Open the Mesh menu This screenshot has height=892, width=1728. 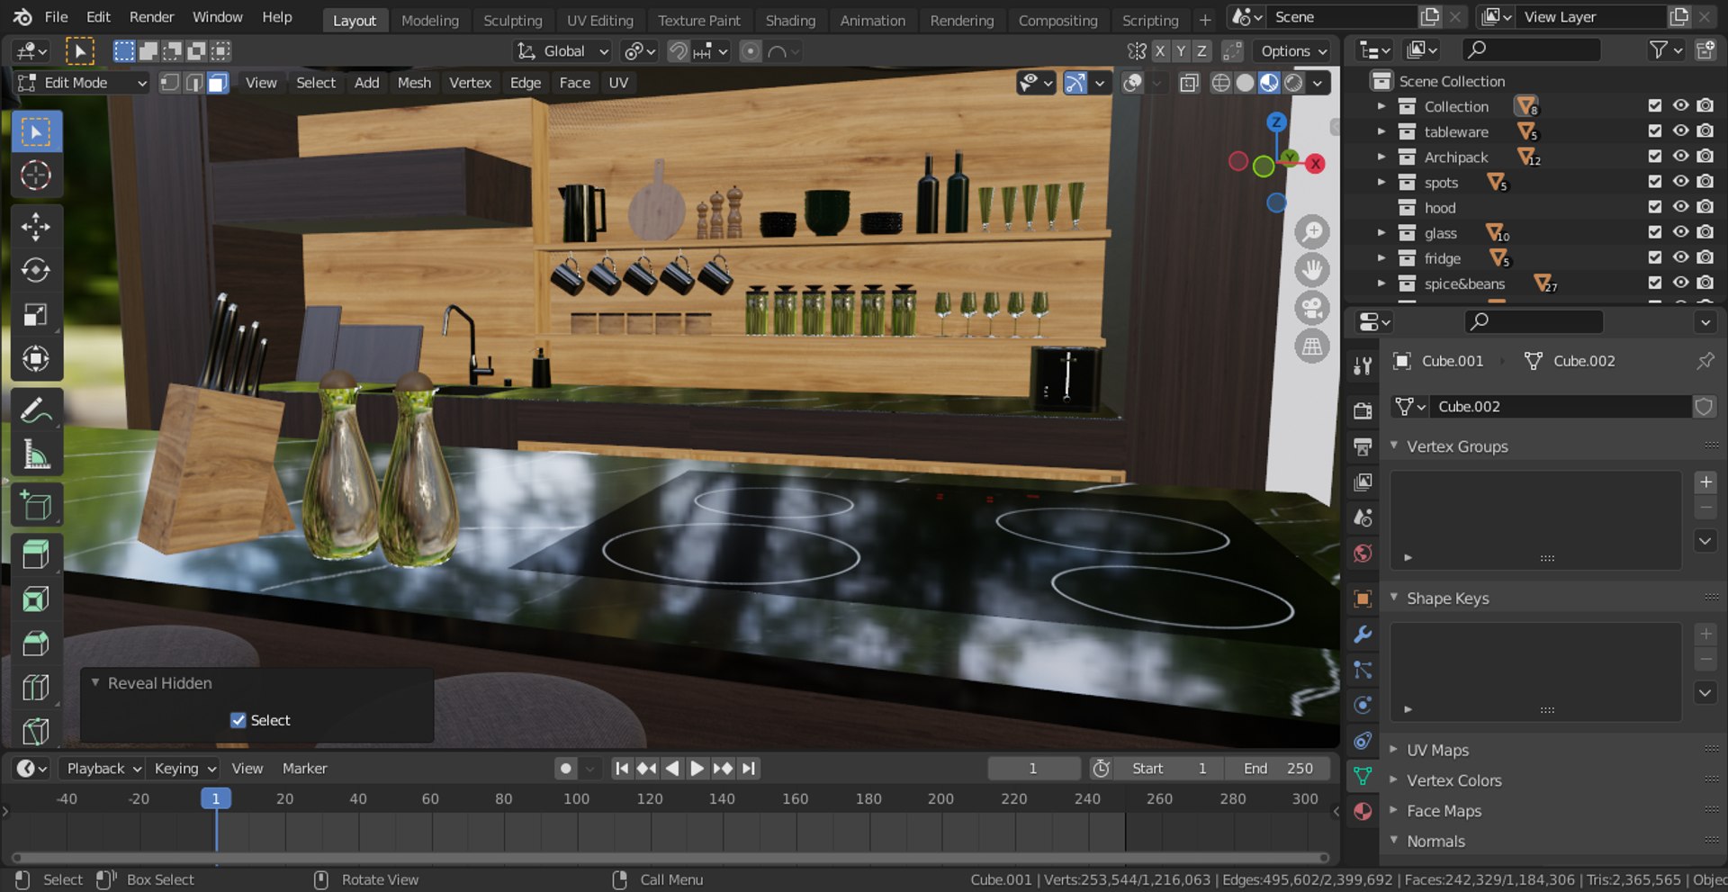click(414, 83)
